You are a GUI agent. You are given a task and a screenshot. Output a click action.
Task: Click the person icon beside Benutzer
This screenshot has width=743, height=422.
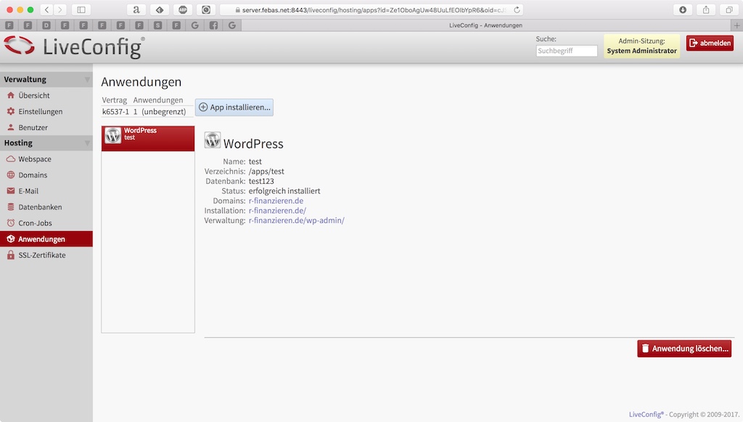pos(11,128)
